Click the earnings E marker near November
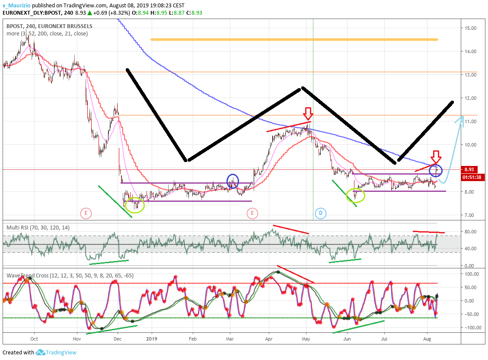This screenshot has width=488, height=360. [x=86, y=213]
